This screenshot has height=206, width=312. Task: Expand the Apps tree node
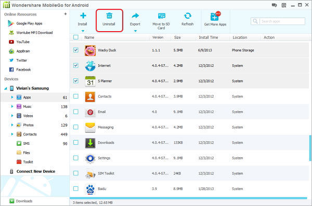[12, 97]
